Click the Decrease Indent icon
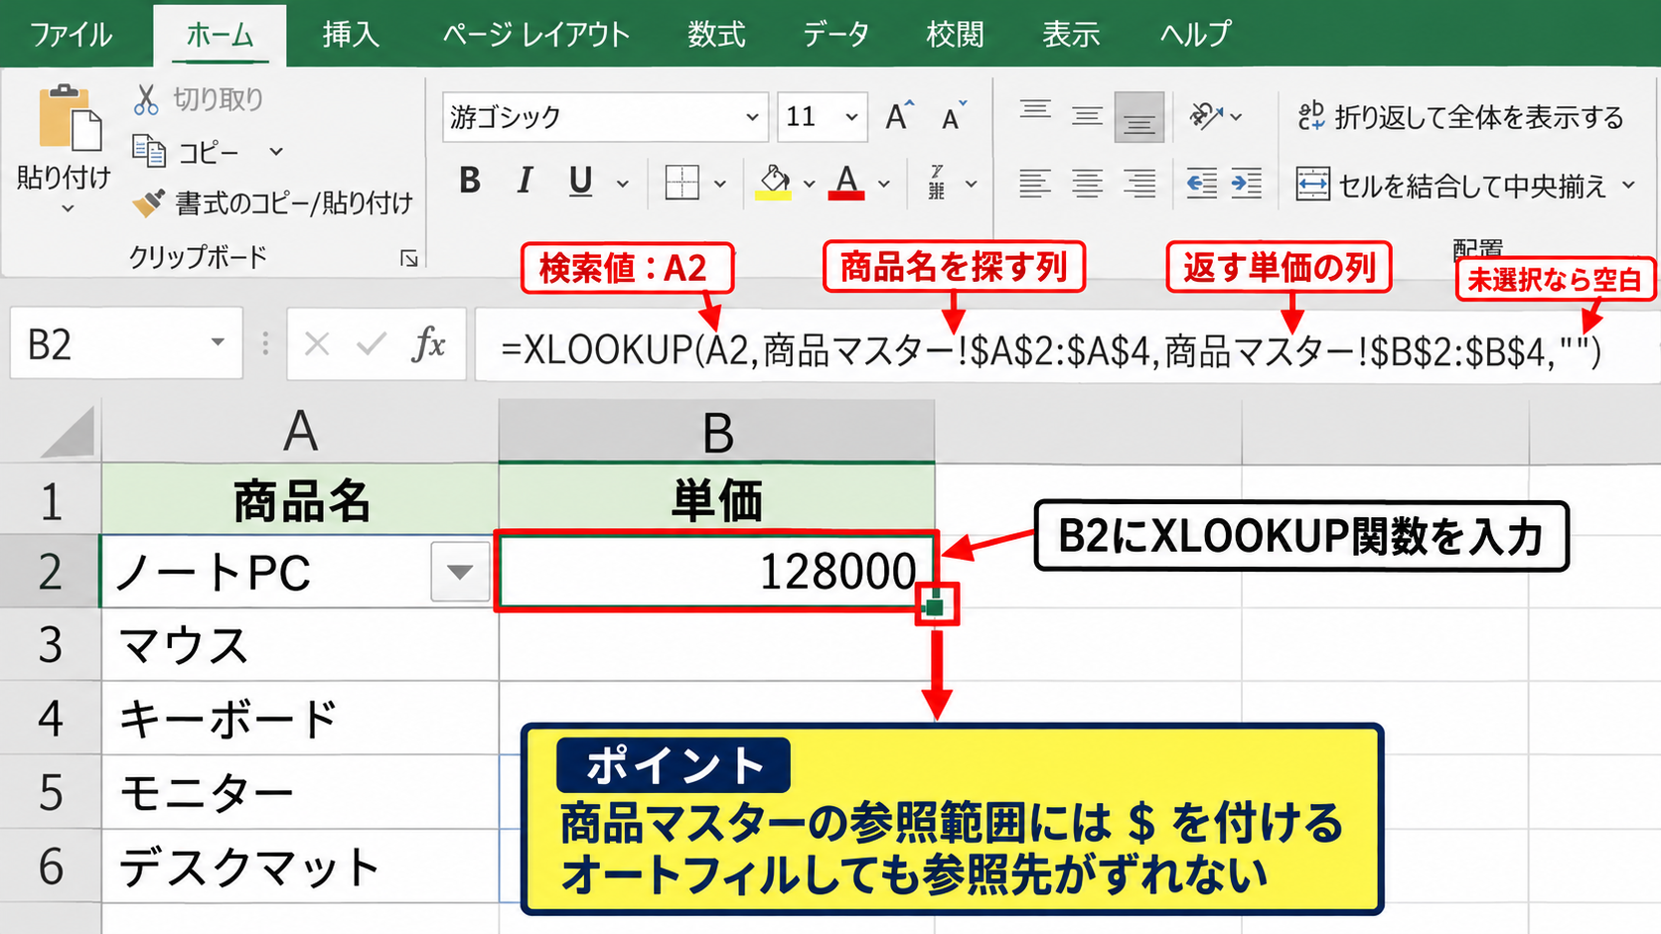 [1202, 184]
